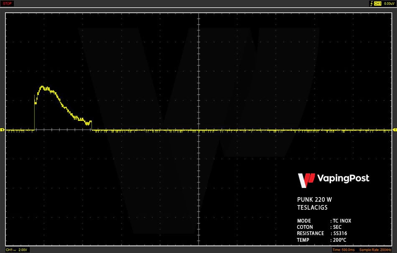
Task: Open the CH1 2.00V vertical scale readout
Action: pos(16,250)
